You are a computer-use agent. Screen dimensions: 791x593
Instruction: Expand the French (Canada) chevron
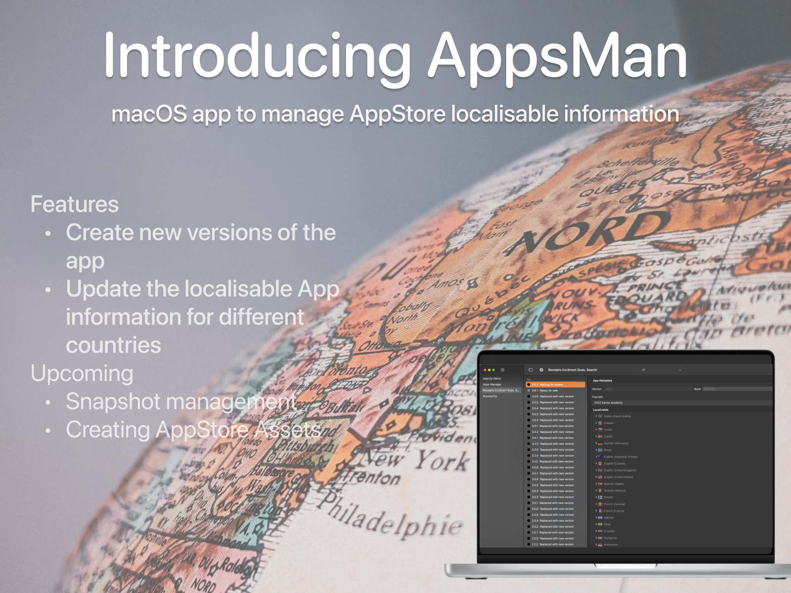click(x=596, y=504)
